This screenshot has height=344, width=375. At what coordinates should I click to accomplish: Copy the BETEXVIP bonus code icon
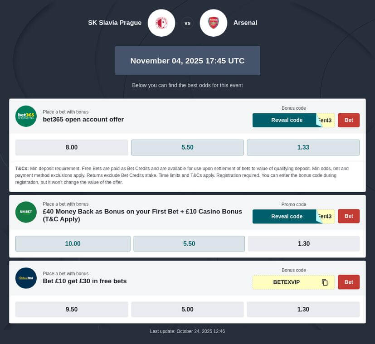pyautogui.click(x=325, y=282)
